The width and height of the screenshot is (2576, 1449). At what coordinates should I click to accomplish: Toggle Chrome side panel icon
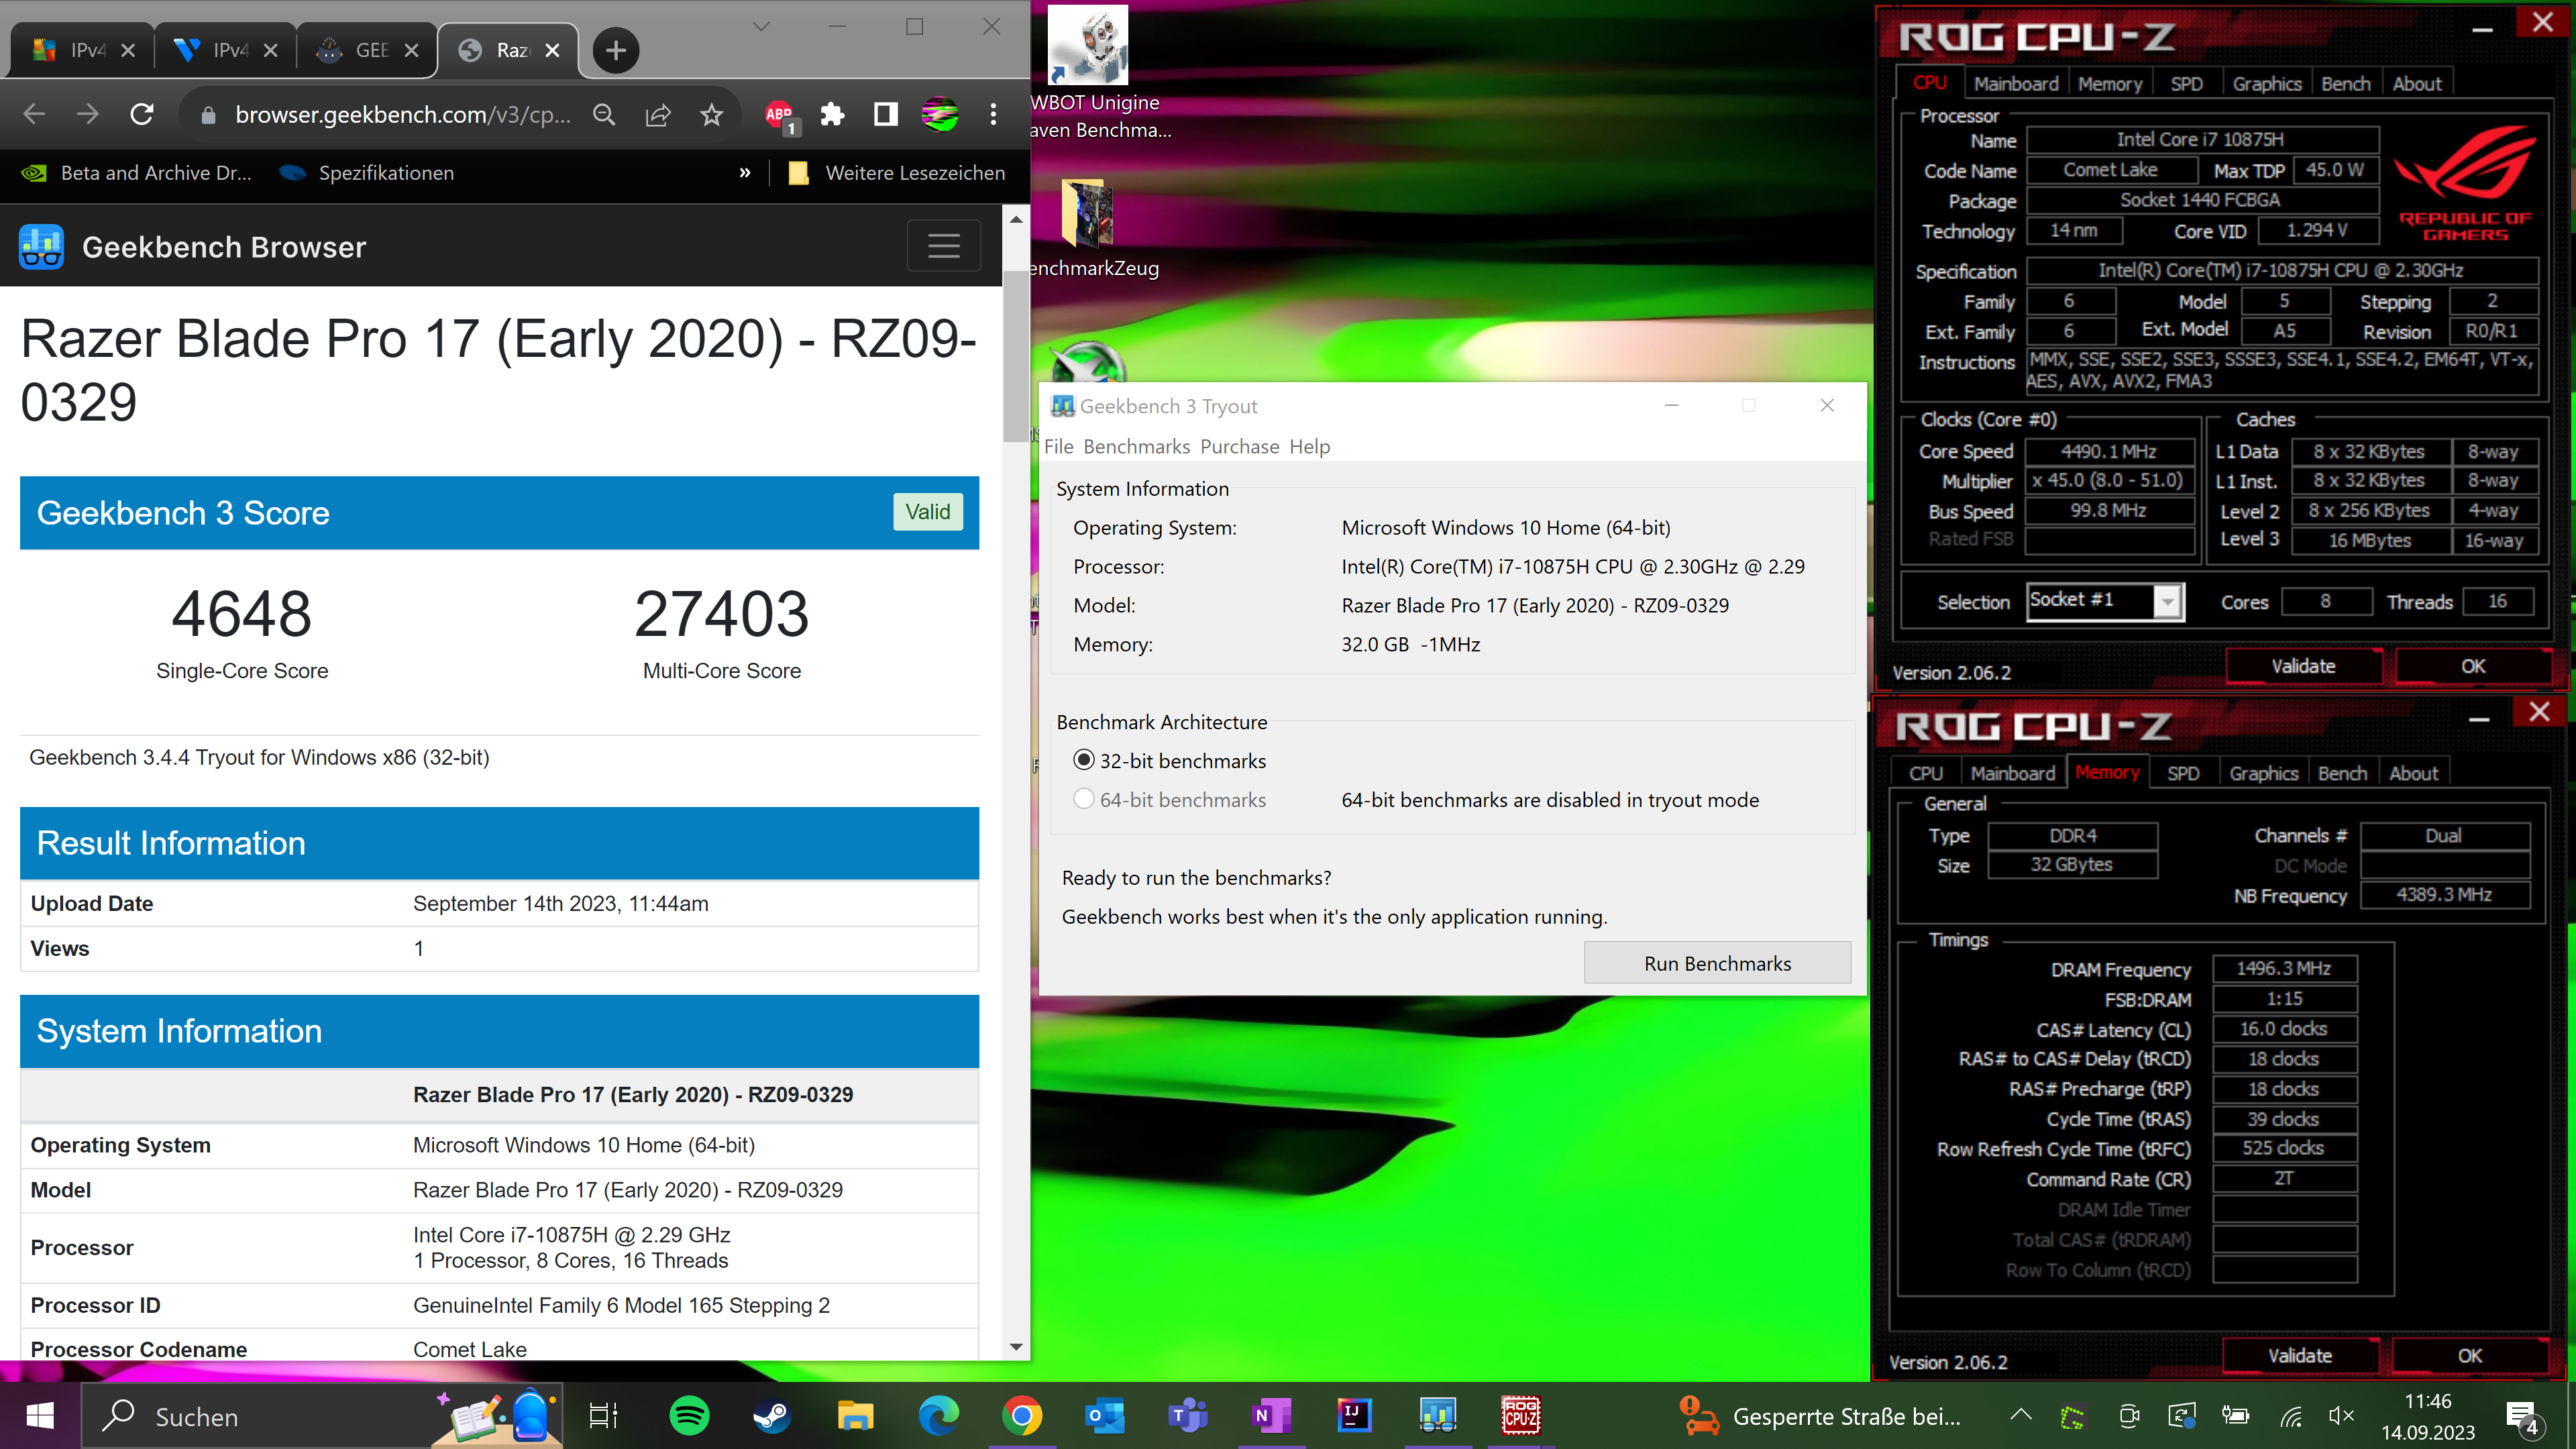(x=886, y=115)
